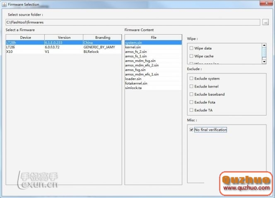Click Wipe list scroll down arrow

point(264,61)
